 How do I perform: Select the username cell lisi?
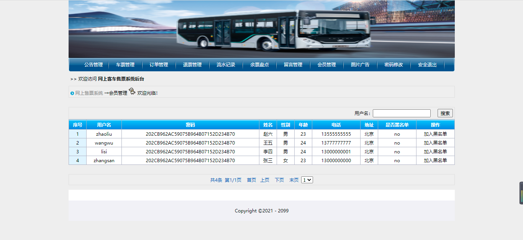pos(104,152)
